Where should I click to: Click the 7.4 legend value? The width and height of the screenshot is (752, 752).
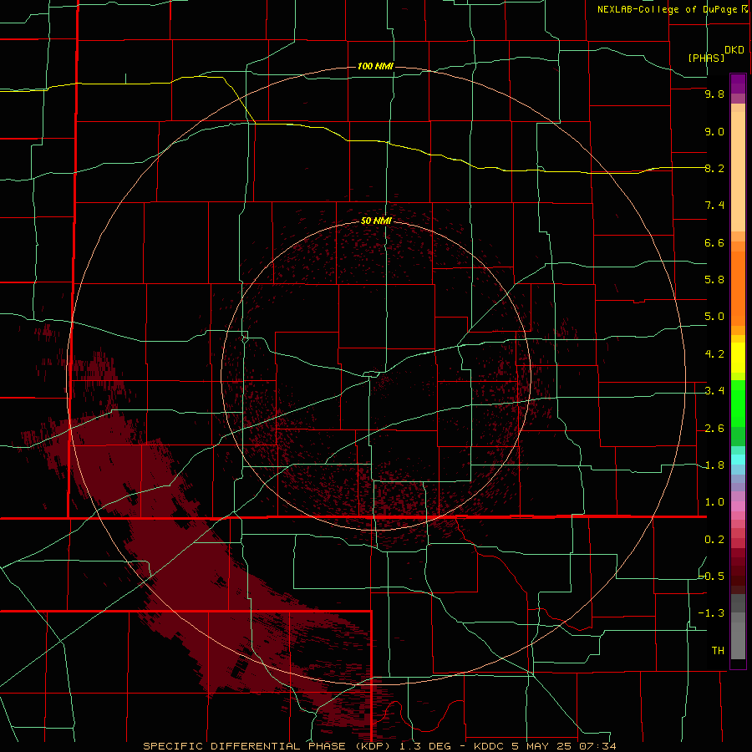tap(714, 206)
